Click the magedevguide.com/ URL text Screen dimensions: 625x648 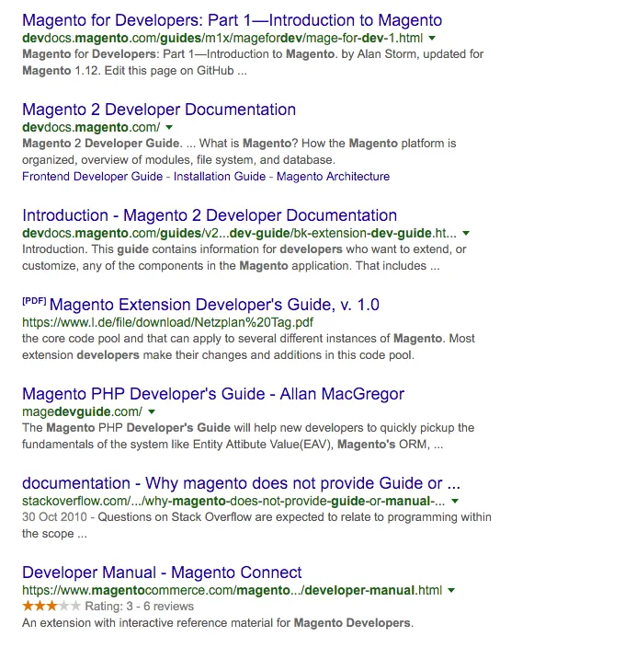[82, 411]
